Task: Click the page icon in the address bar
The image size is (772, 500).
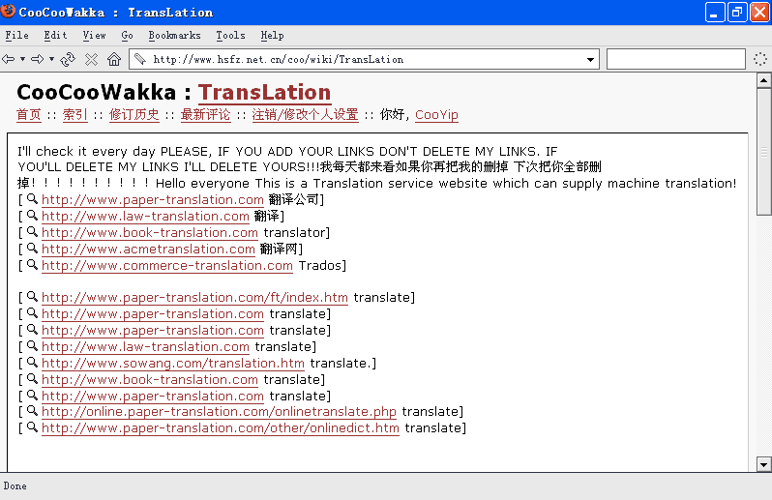Action: pyautogui.click(x=140, y=59)
